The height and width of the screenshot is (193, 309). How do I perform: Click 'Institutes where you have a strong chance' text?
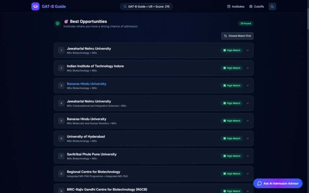coord(100,26)
